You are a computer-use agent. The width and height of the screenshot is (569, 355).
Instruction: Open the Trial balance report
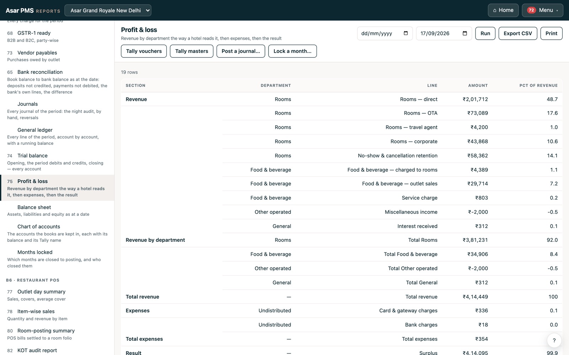pyautogui.click(x=57, y=162)
